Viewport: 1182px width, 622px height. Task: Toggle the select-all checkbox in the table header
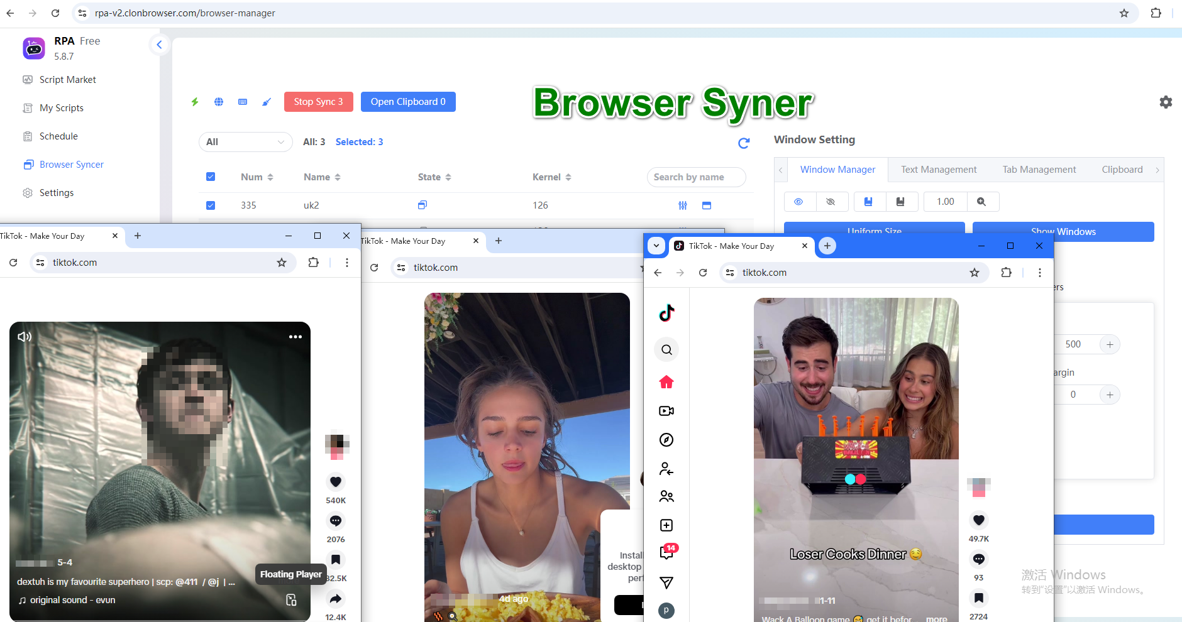(211, 177)
